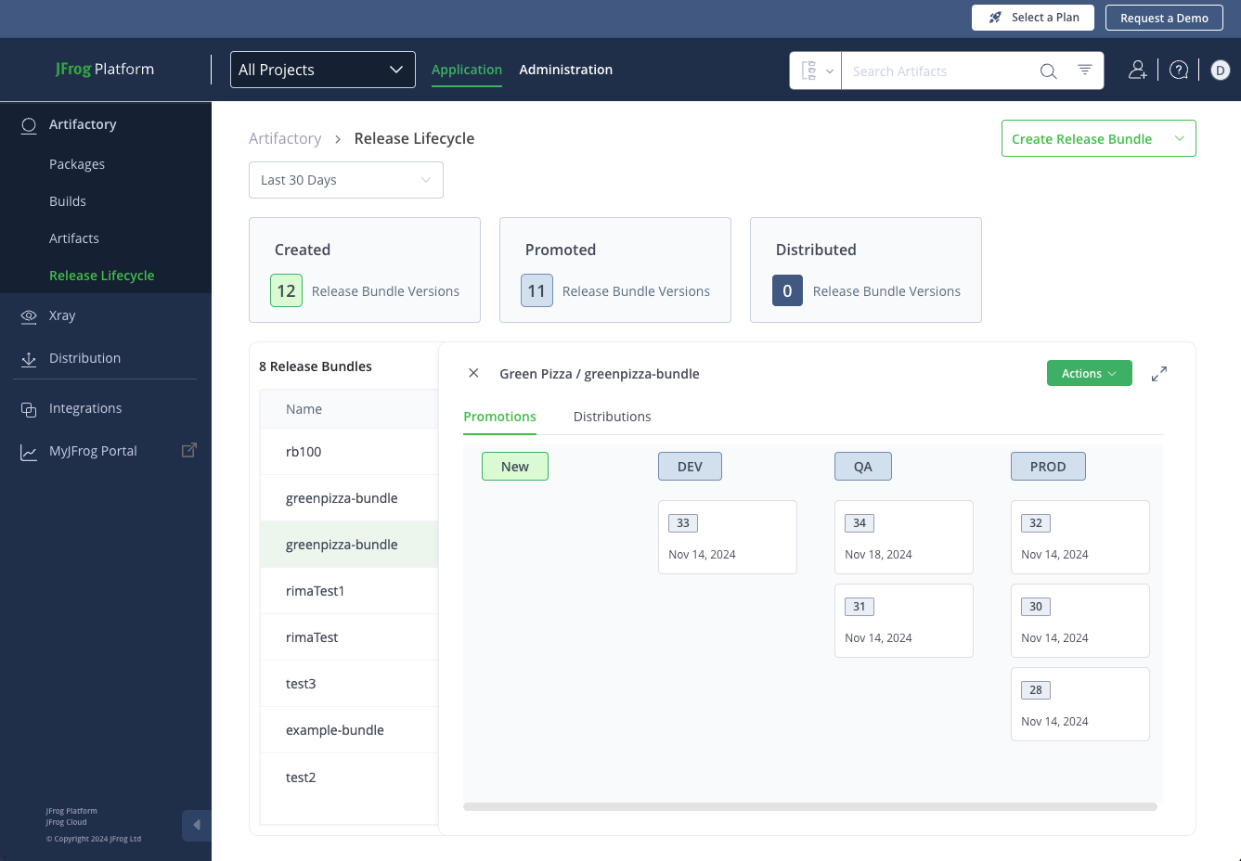Screen dimensions: 1241x861
Task: Collapse the sidebar with the arrow button
Action: click(x=196, y=824)
